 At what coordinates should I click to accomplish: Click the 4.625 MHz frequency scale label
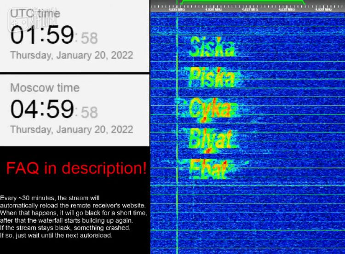point(177,10)
